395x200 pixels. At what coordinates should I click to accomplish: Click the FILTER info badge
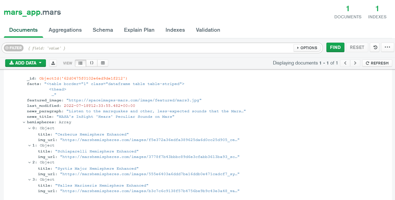(x=14, y=48)
